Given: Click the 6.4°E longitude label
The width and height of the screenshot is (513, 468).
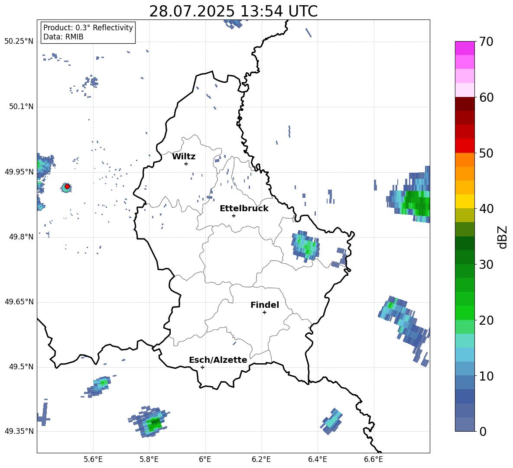Looking at the screenshot, I should click(317, 460).
